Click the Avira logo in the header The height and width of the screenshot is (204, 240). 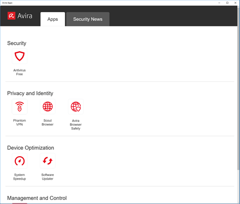coord(20,16)
